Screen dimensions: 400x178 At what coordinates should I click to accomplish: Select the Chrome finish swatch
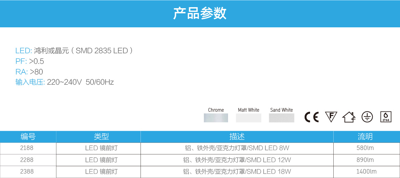(x=216, y=118)
